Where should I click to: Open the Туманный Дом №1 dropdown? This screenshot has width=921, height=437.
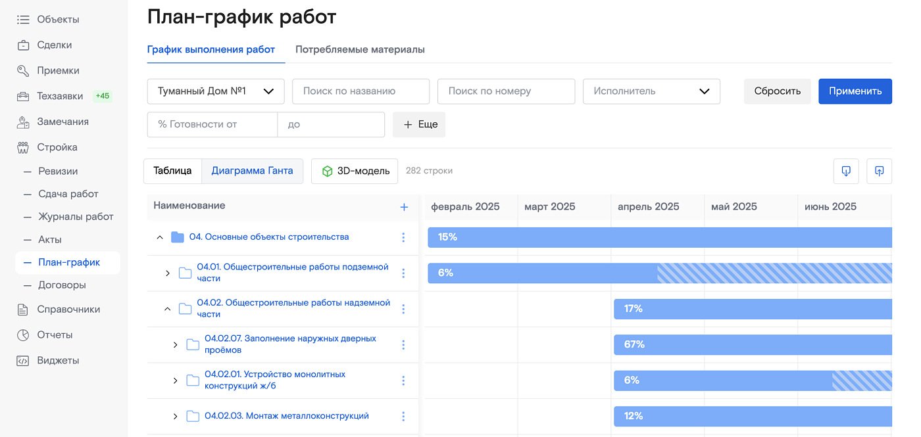coord(215,91)
